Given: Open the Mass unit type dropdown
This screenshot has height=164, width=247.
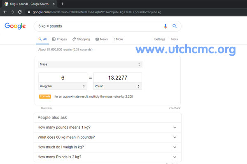Looking at the screenshot, I should 90,64.
